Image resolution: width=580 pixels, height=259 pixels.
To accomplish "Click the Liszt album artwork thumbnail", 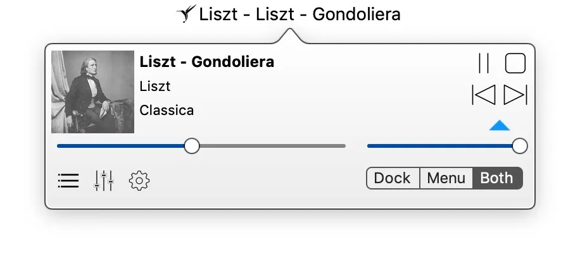I will coord(92,92).
